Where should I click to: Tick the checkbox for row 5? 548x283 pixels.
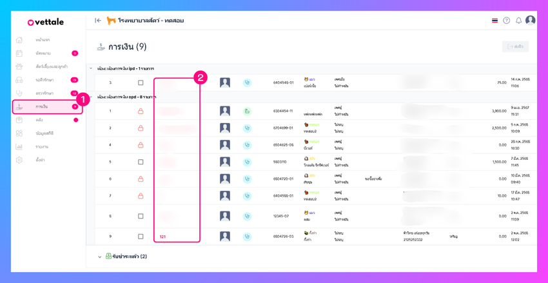(141, 162)
